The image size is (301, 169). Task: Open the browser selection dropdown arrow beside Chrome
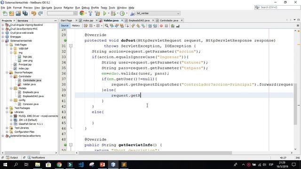(86, 13)
